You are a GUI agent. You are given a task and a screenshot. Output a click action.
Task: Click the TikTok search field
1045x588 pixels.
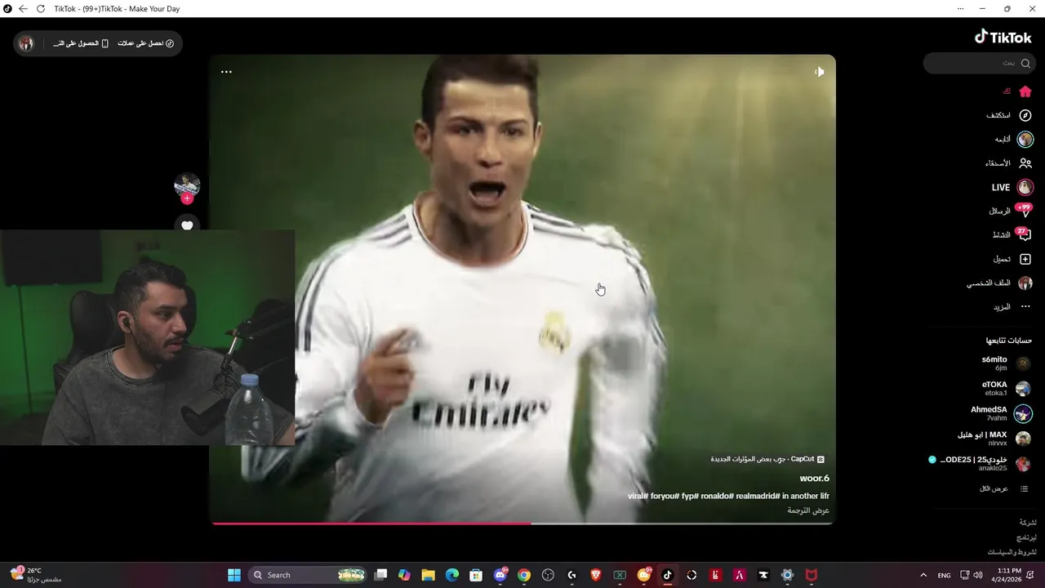tap(979, 63)
